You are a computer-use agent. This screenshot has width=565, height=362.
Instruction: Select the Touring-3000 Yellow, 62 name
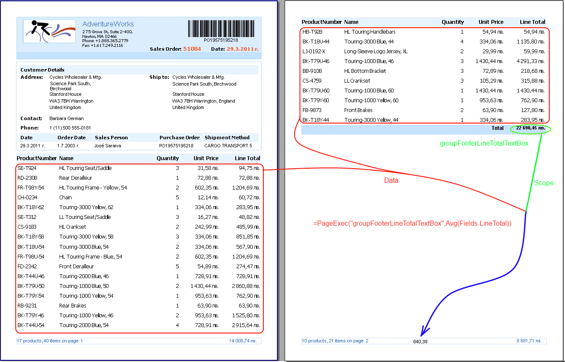tap(86, 207)
